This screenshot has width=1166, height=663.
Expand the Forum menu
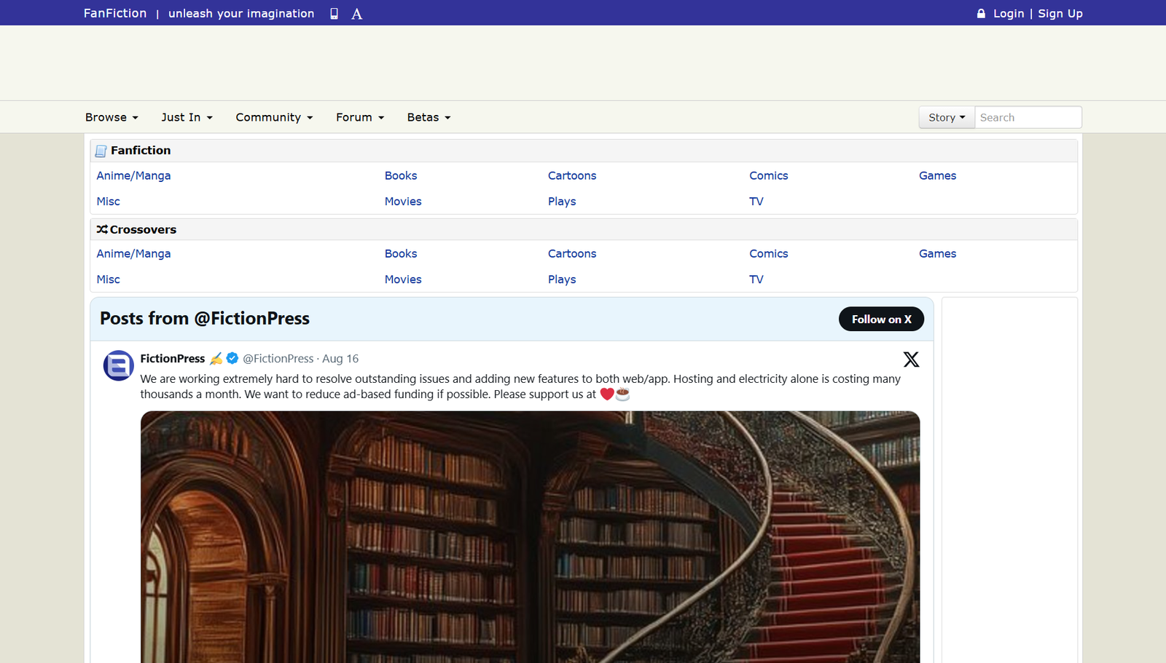point(360,117)
